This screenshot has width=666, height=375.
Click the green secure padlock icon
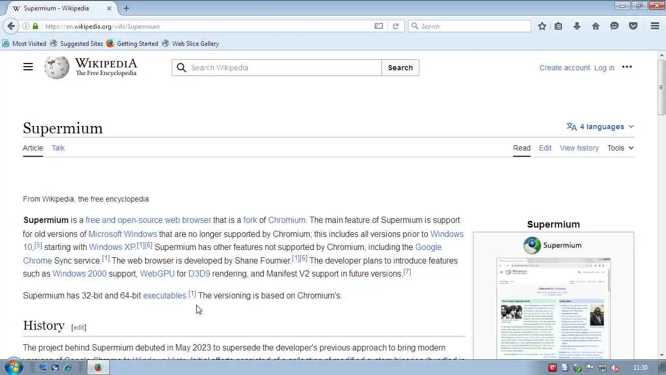click(x=35, y=26)
